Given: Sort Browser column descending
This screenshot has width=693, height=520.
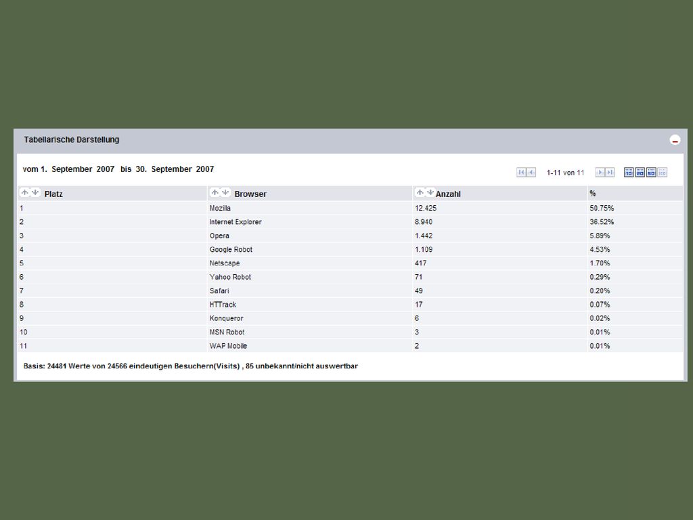Looking at the screenshot, I should click(225, 192).
